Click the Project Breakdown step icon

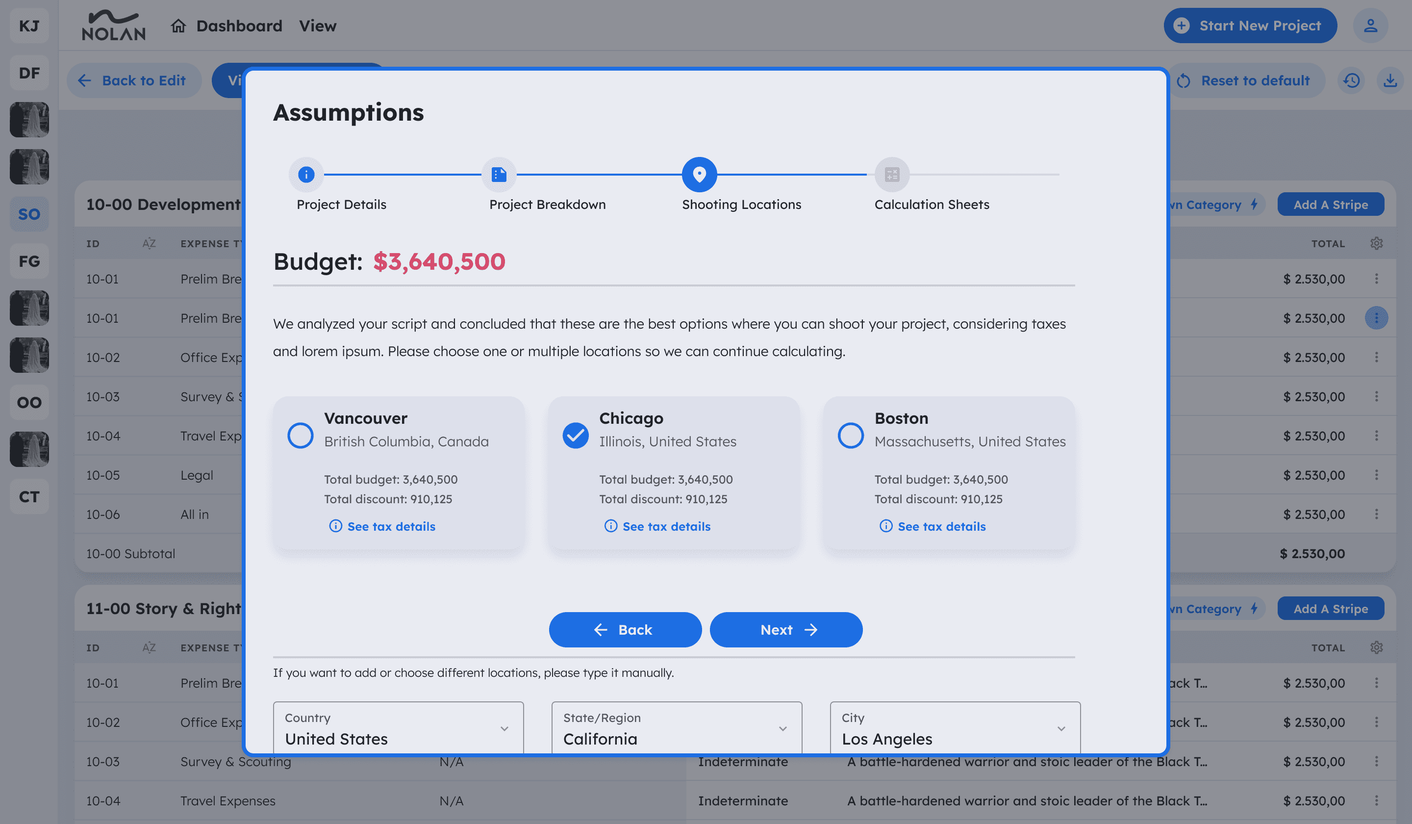[x=499, y=174]
